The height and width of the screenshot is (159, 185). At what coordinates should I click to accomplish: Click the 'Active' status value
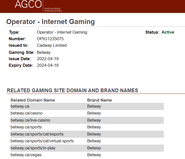[x=168, y=32]
